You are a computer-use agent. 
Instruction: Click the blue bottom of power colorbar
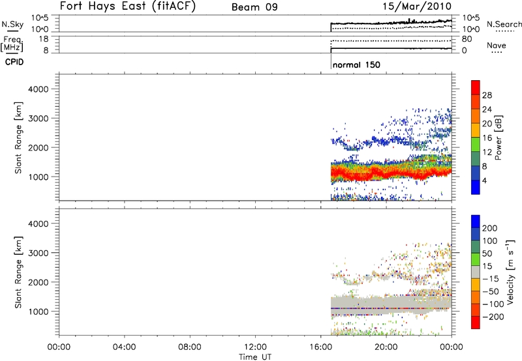coord(476,187)
